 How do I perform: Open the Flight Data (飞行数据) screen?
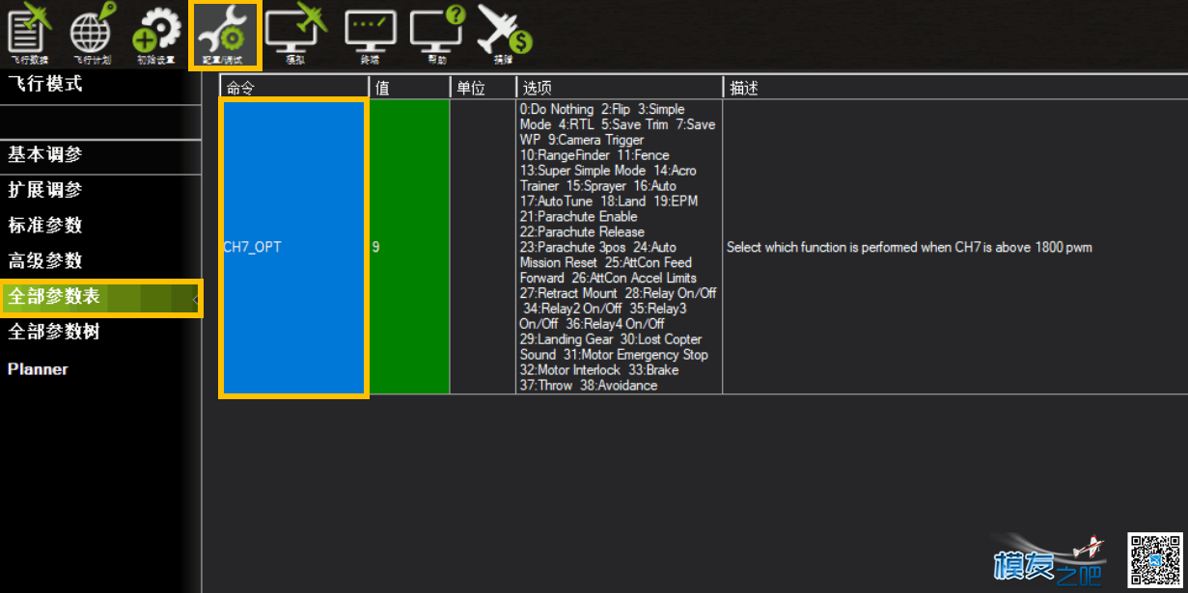[28, 34]
